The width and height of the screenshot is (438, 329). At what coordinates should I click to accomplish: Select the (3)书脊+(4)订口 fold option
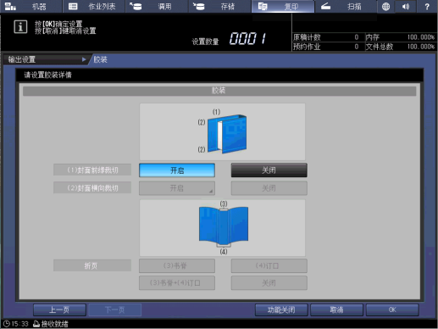(x=177, y=283)
